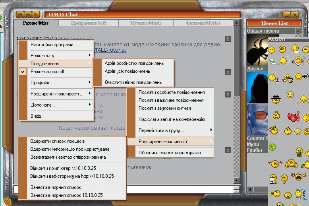Collapse the Общая группа user group

[297, 31]
